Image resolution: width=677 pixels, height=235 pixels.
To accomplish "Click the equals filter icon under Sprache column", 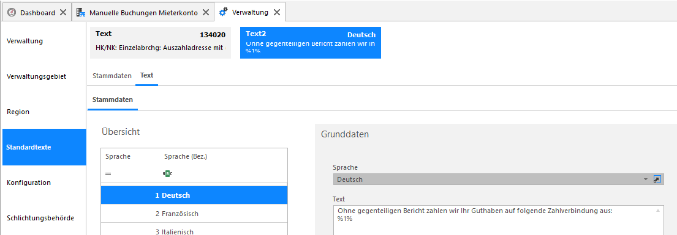I will point(108,173).
